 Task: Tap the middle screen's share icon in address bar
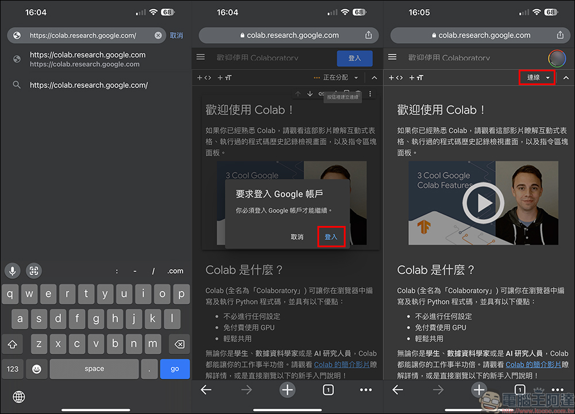(x=369, y=35)
